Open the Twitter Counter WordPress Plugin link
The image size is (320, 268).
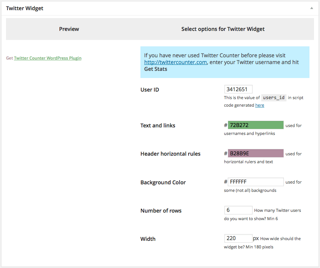(47, 58)
